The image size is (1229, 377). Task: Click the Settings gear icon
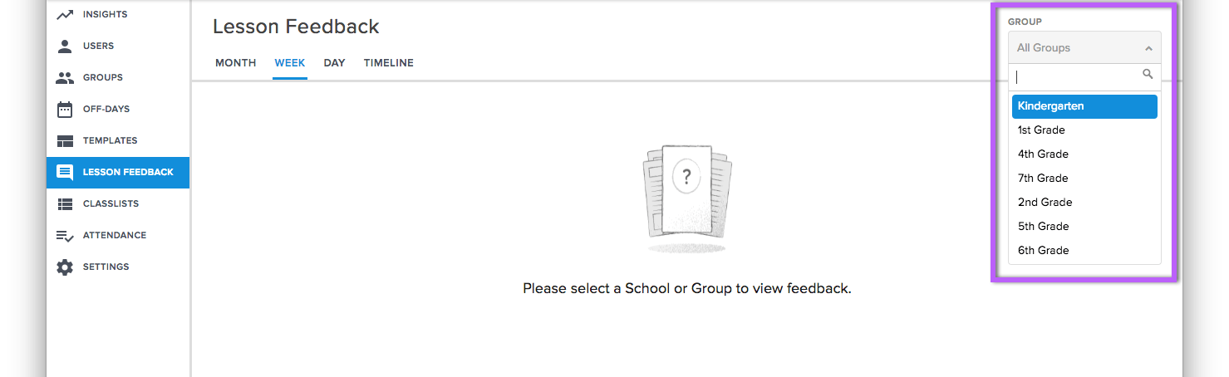(x=65, y=267)
